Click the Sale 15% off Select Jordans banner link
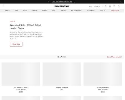The width and height of the screenshot is (125, 100). pos(62,2)
